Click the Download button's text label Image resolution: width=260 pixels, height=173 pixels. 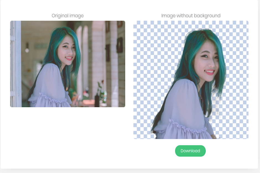pos(190,151)
